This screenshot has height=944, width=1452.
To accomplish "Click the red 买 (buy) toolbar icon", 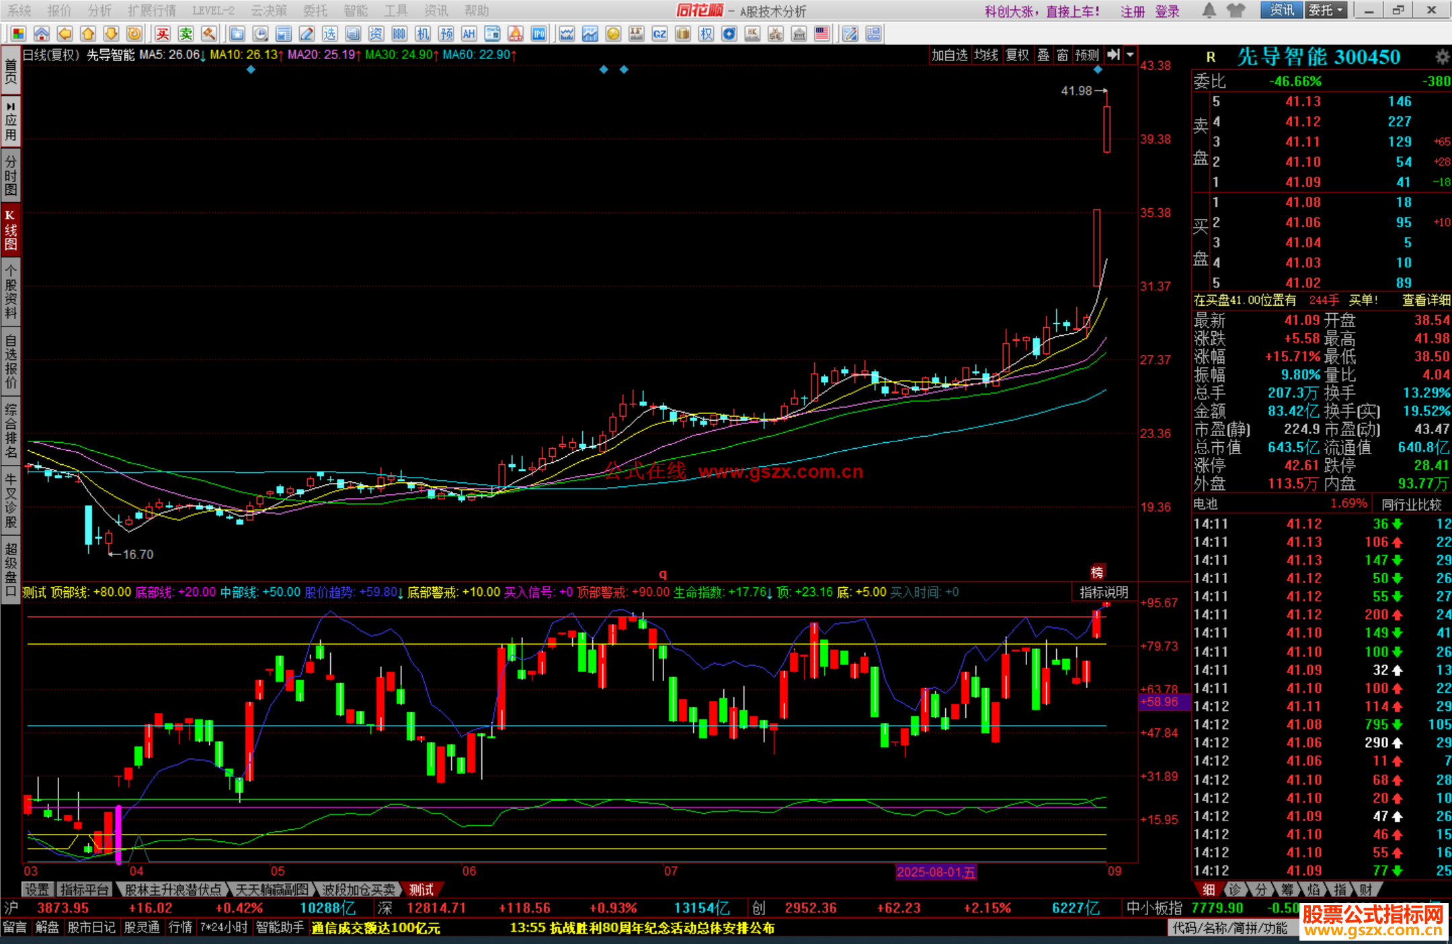I will [x=163, y=34].
